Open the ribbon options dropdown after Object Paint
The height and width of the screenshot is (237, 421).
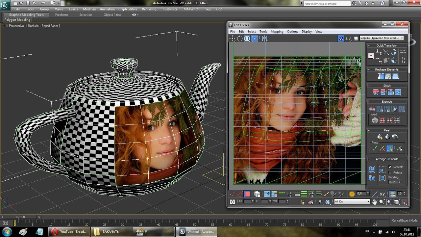pos(135,15)
